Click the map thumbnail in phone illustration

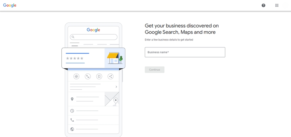tap(112, 99)
